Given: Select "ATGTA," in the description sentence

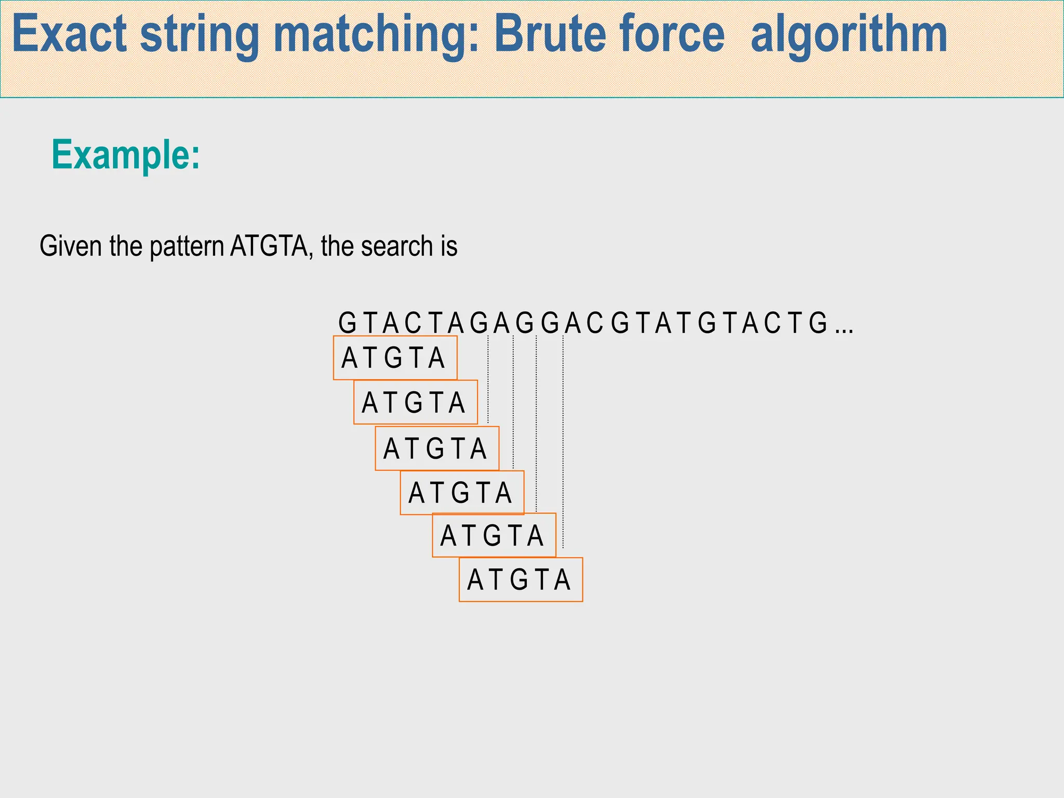Looking at the screenshot, I should (x=272, y=246).
